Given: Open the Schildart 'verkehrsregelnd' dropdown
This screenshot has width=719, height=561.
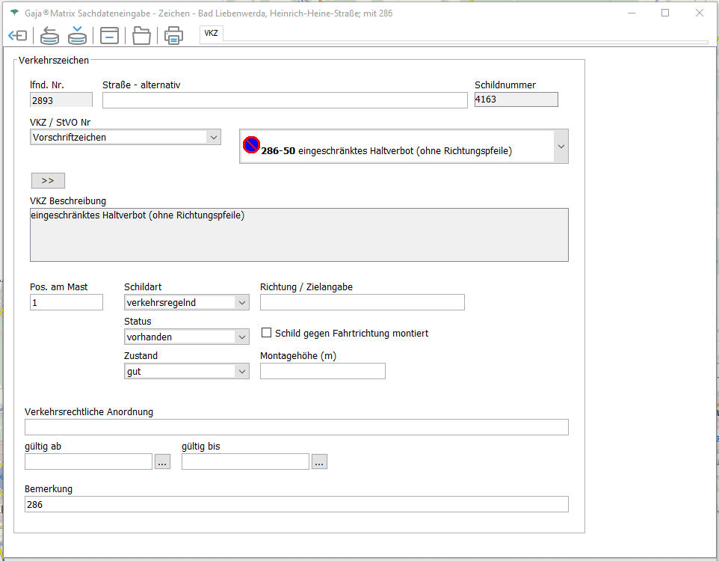Looking at the screenshot, I should coord(241,303).
